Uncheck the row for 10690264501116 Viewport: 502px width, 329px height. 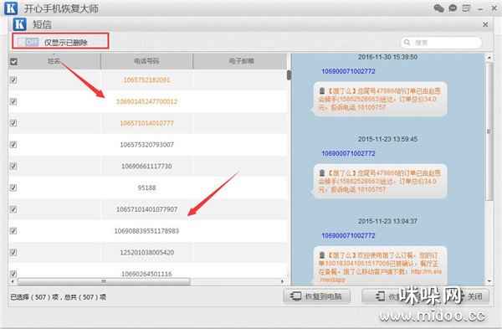[13, 274]
